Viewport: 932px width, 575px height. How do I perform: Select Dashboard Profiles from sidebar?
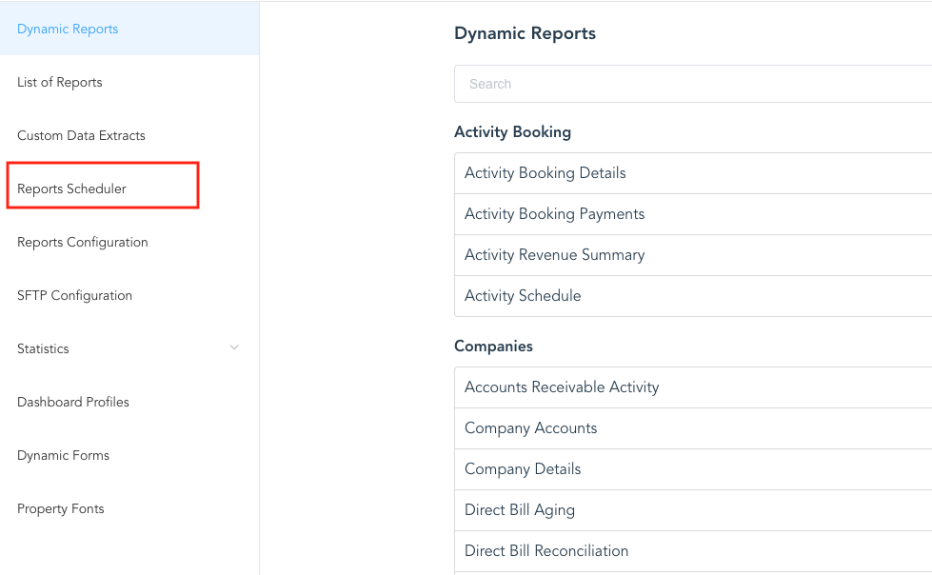tap(72, 402)
